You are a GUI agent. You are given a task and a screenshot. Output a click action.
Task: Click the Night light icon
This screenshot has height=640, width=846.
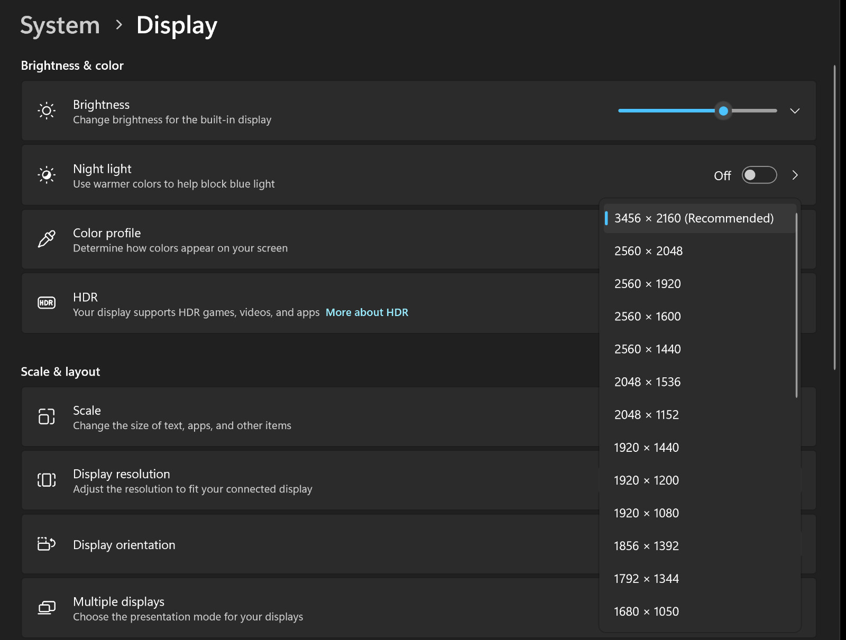[47, 174]
